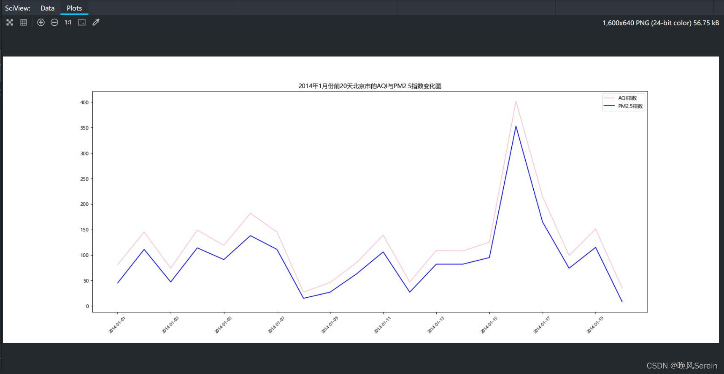
Task: Click the y-axis label 50
Action: coord(86,281)
